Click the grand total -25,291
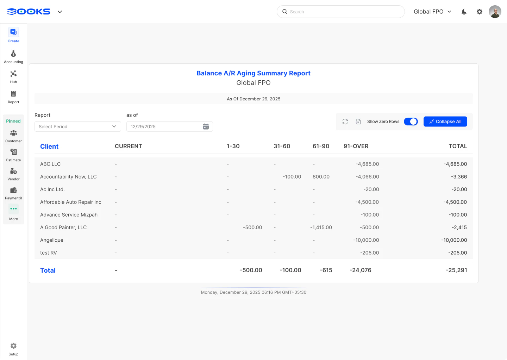The height and width of the screenshot is (360, 507). point(456,270)
